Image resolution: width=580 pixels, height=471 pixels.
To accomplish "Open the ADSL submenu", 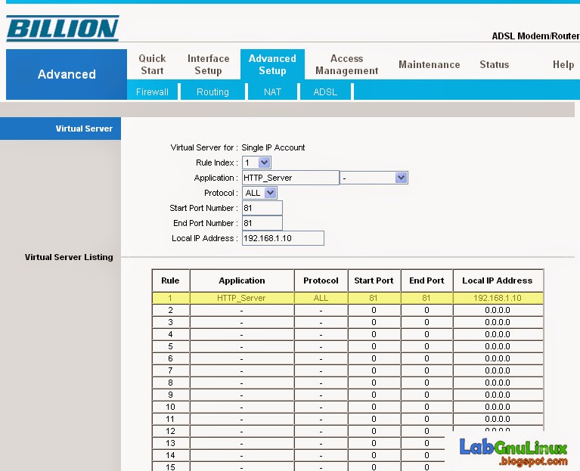I will (325, 91).
